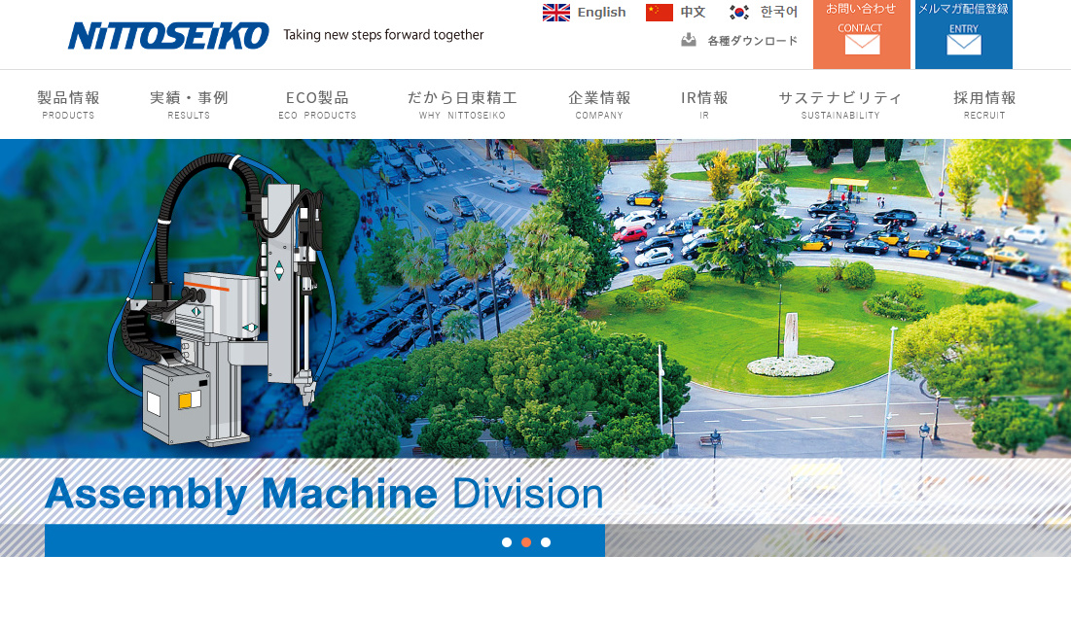Click the assembly robot machine image
Viewport: 1071px width, 624px height.
tap(222, 299)
